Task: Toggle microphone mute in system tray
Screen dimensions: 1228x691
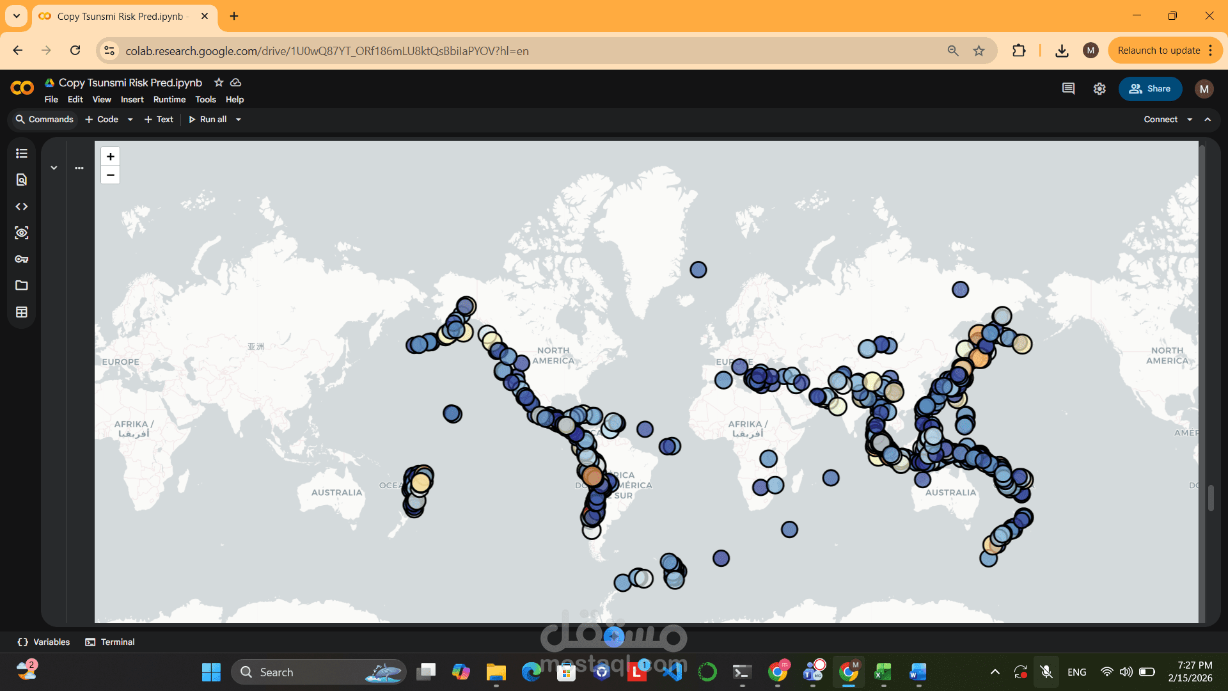Action: 1046,672
